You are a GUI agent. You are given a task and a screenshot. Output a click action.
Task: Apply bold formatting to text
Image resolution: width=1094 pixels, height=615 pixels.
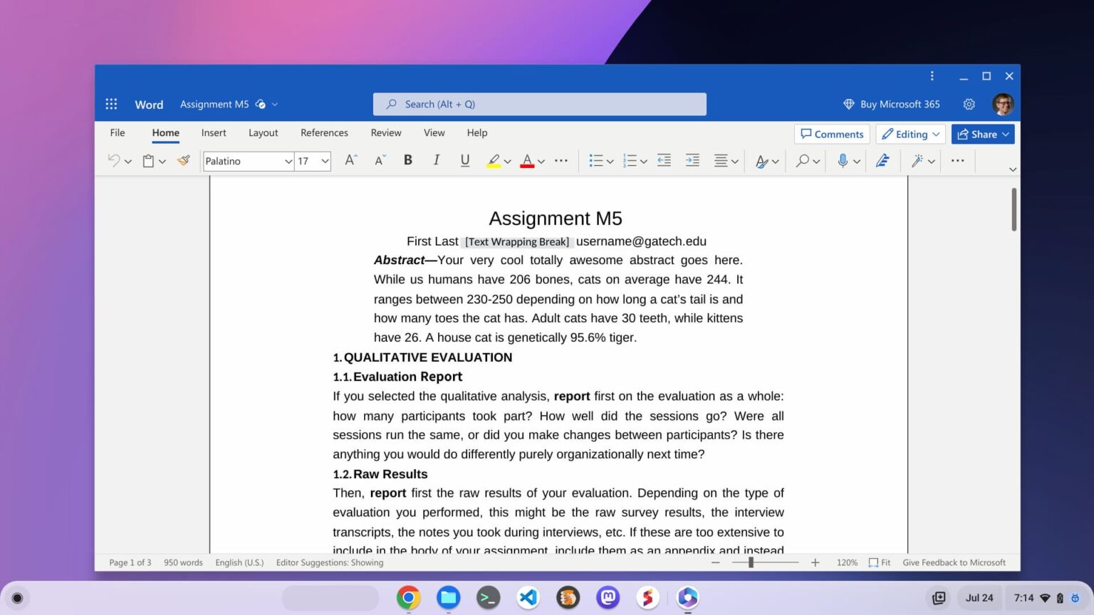coord(407,160)
